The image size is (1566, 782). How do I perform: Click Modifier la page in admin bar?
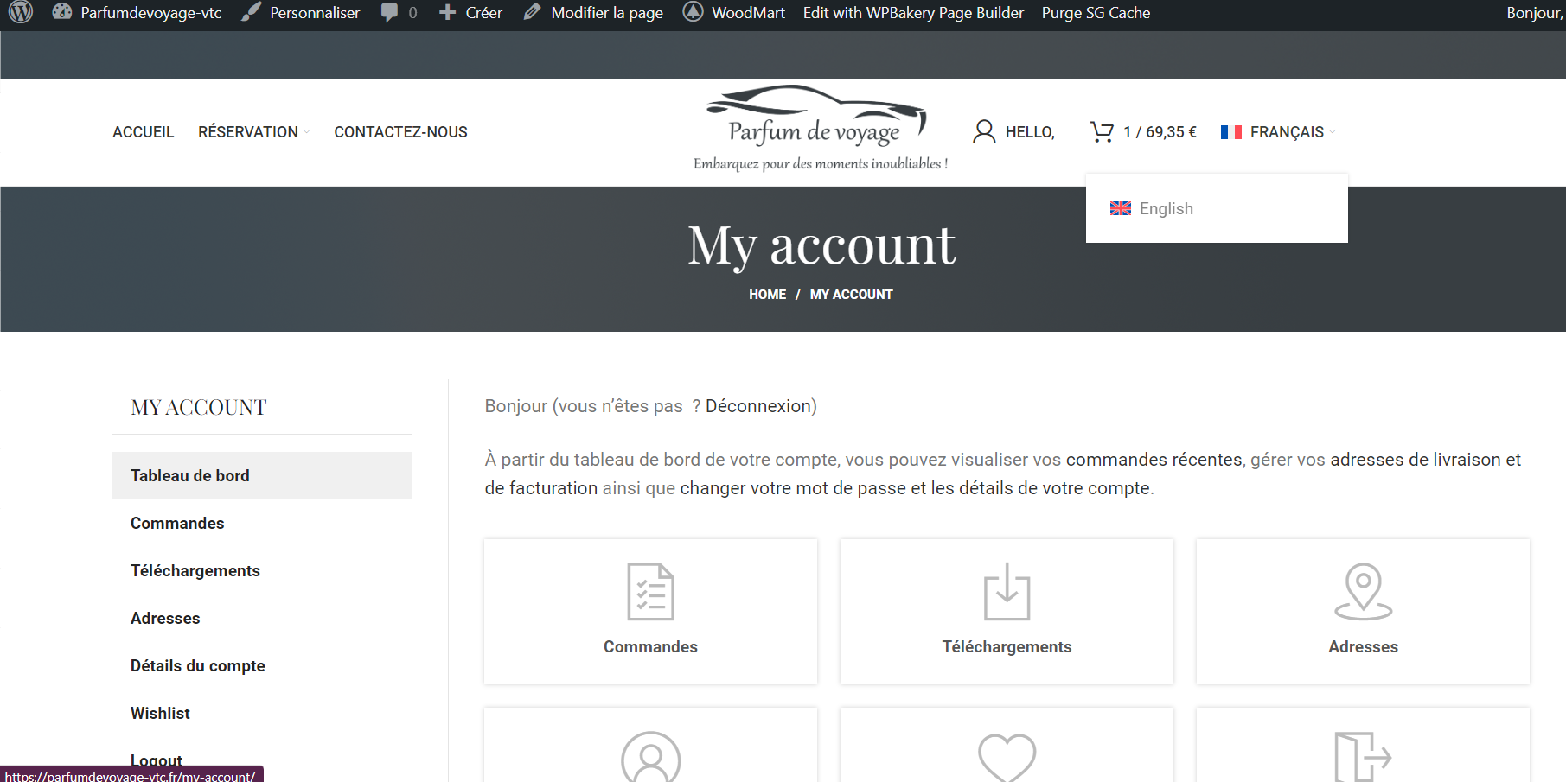[607, 13]
